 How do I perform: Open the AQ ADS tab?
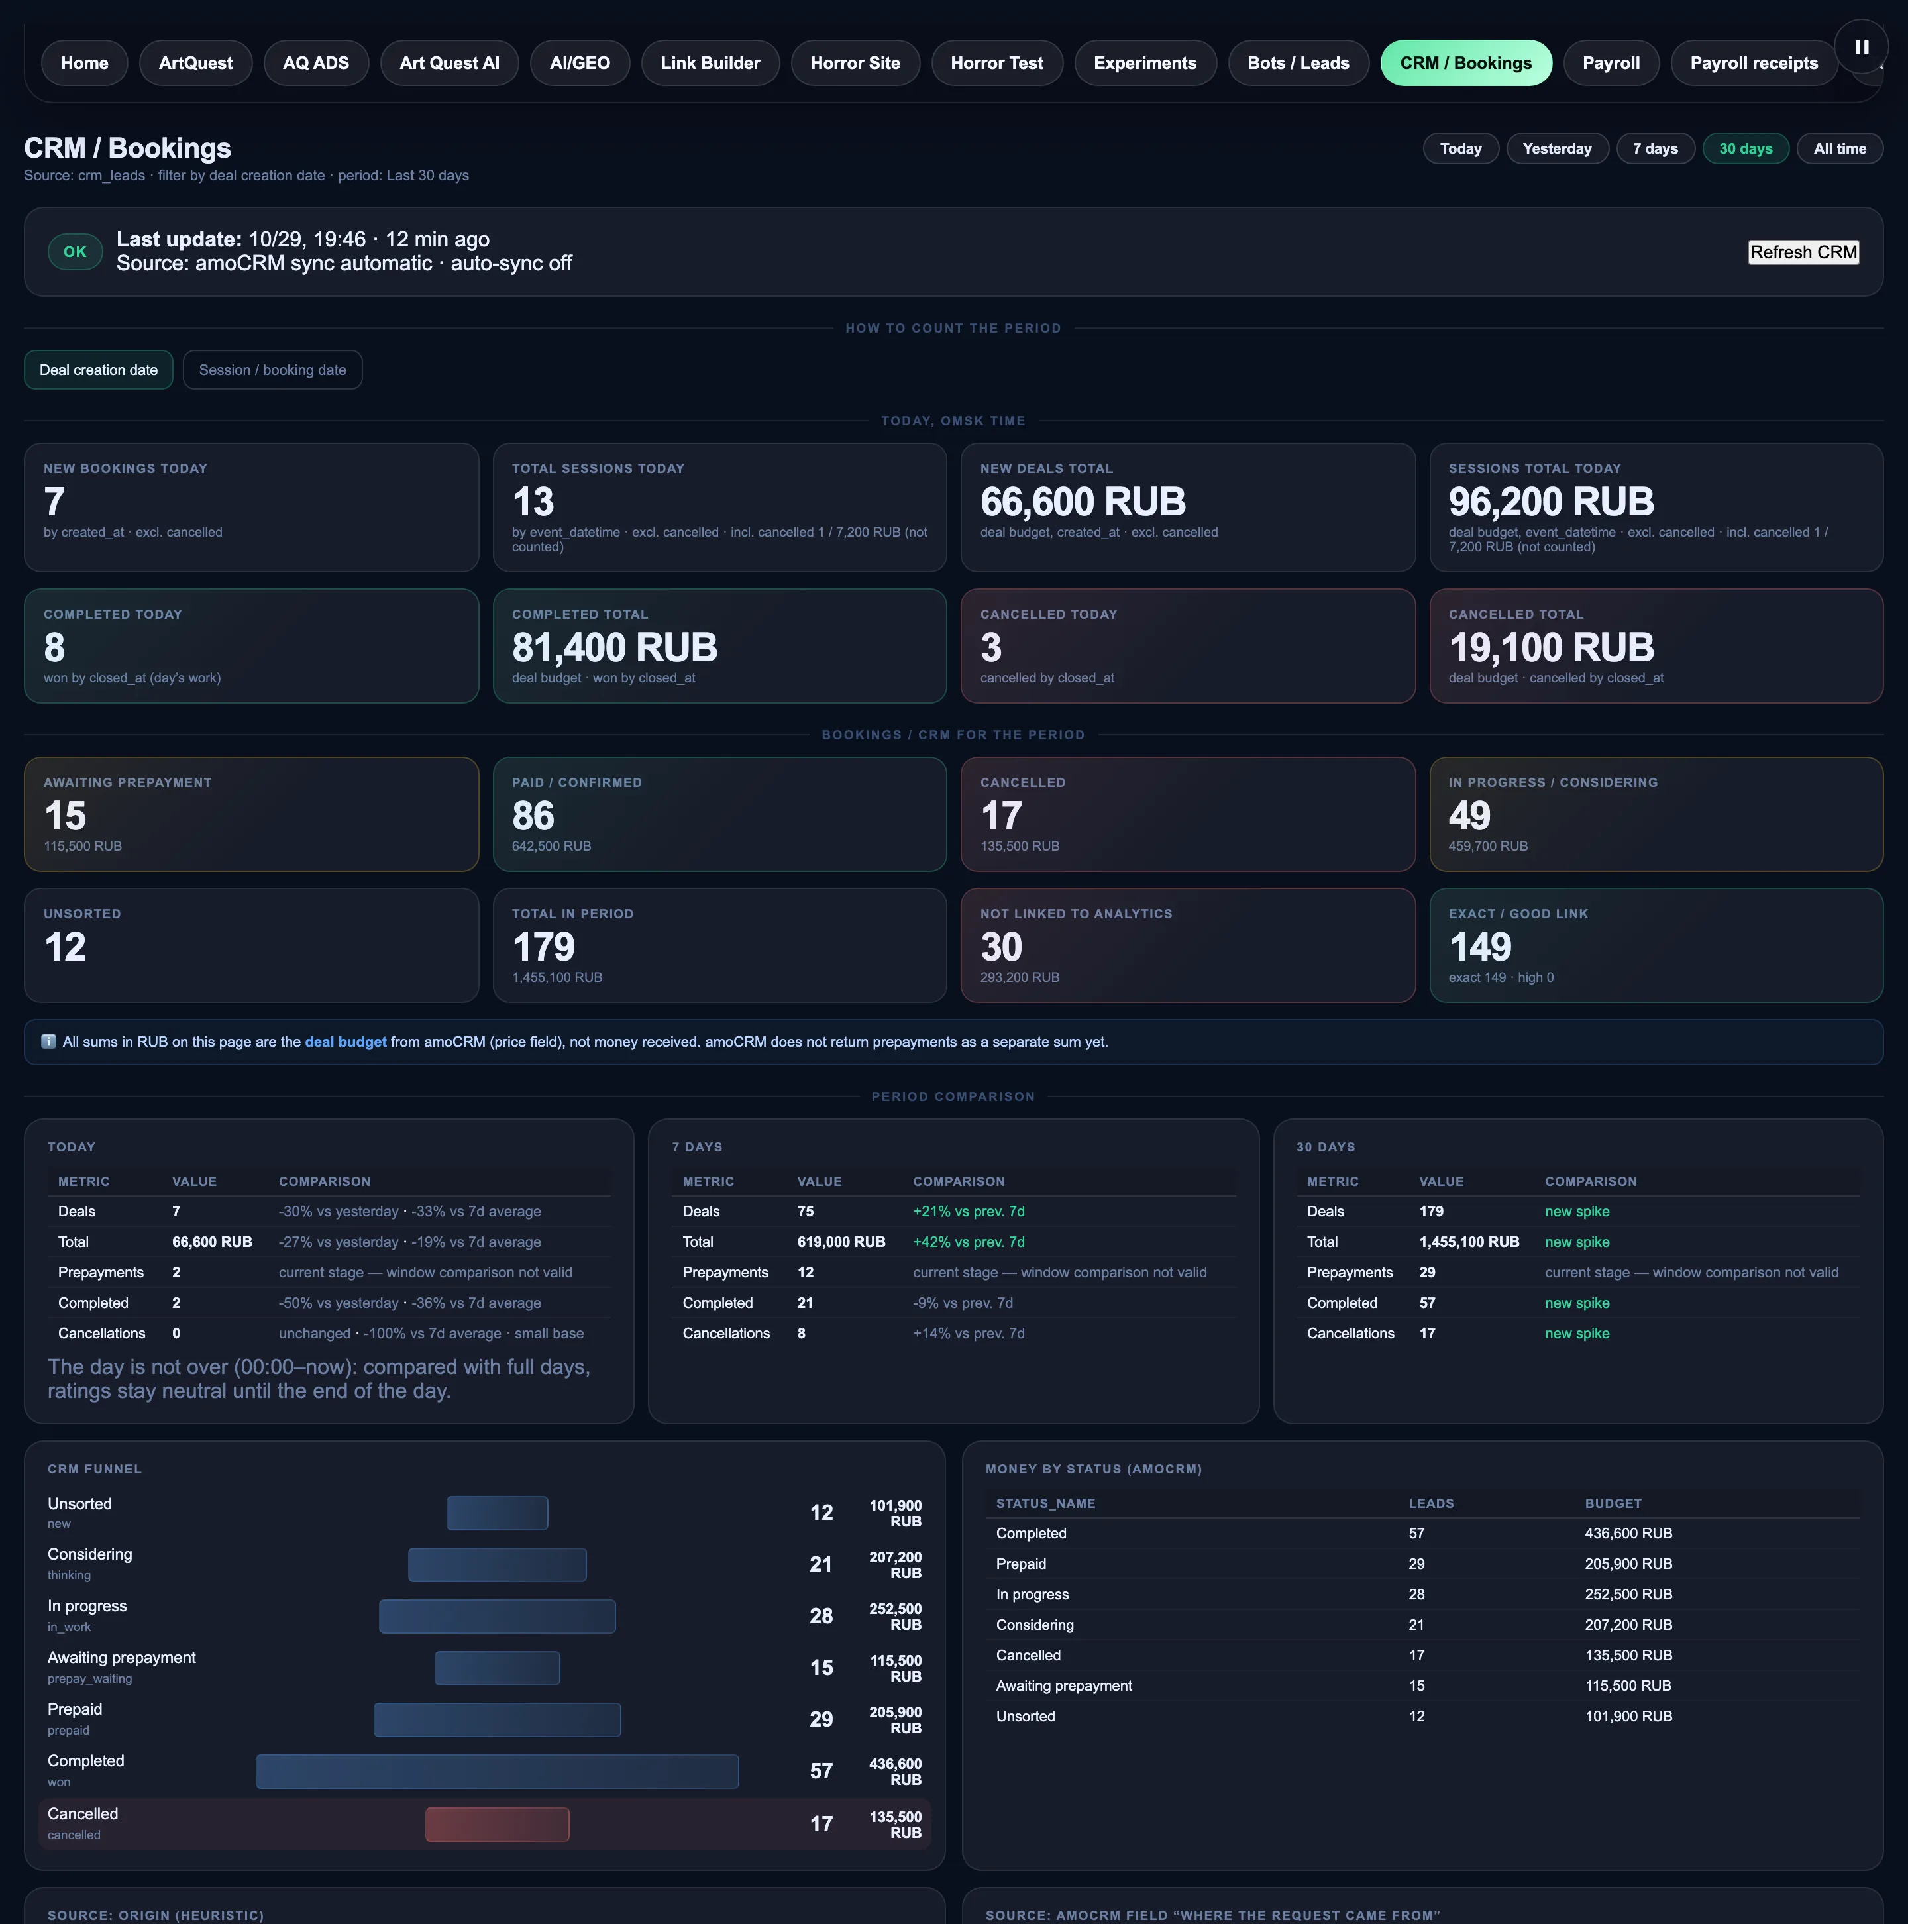coord(315,63)
